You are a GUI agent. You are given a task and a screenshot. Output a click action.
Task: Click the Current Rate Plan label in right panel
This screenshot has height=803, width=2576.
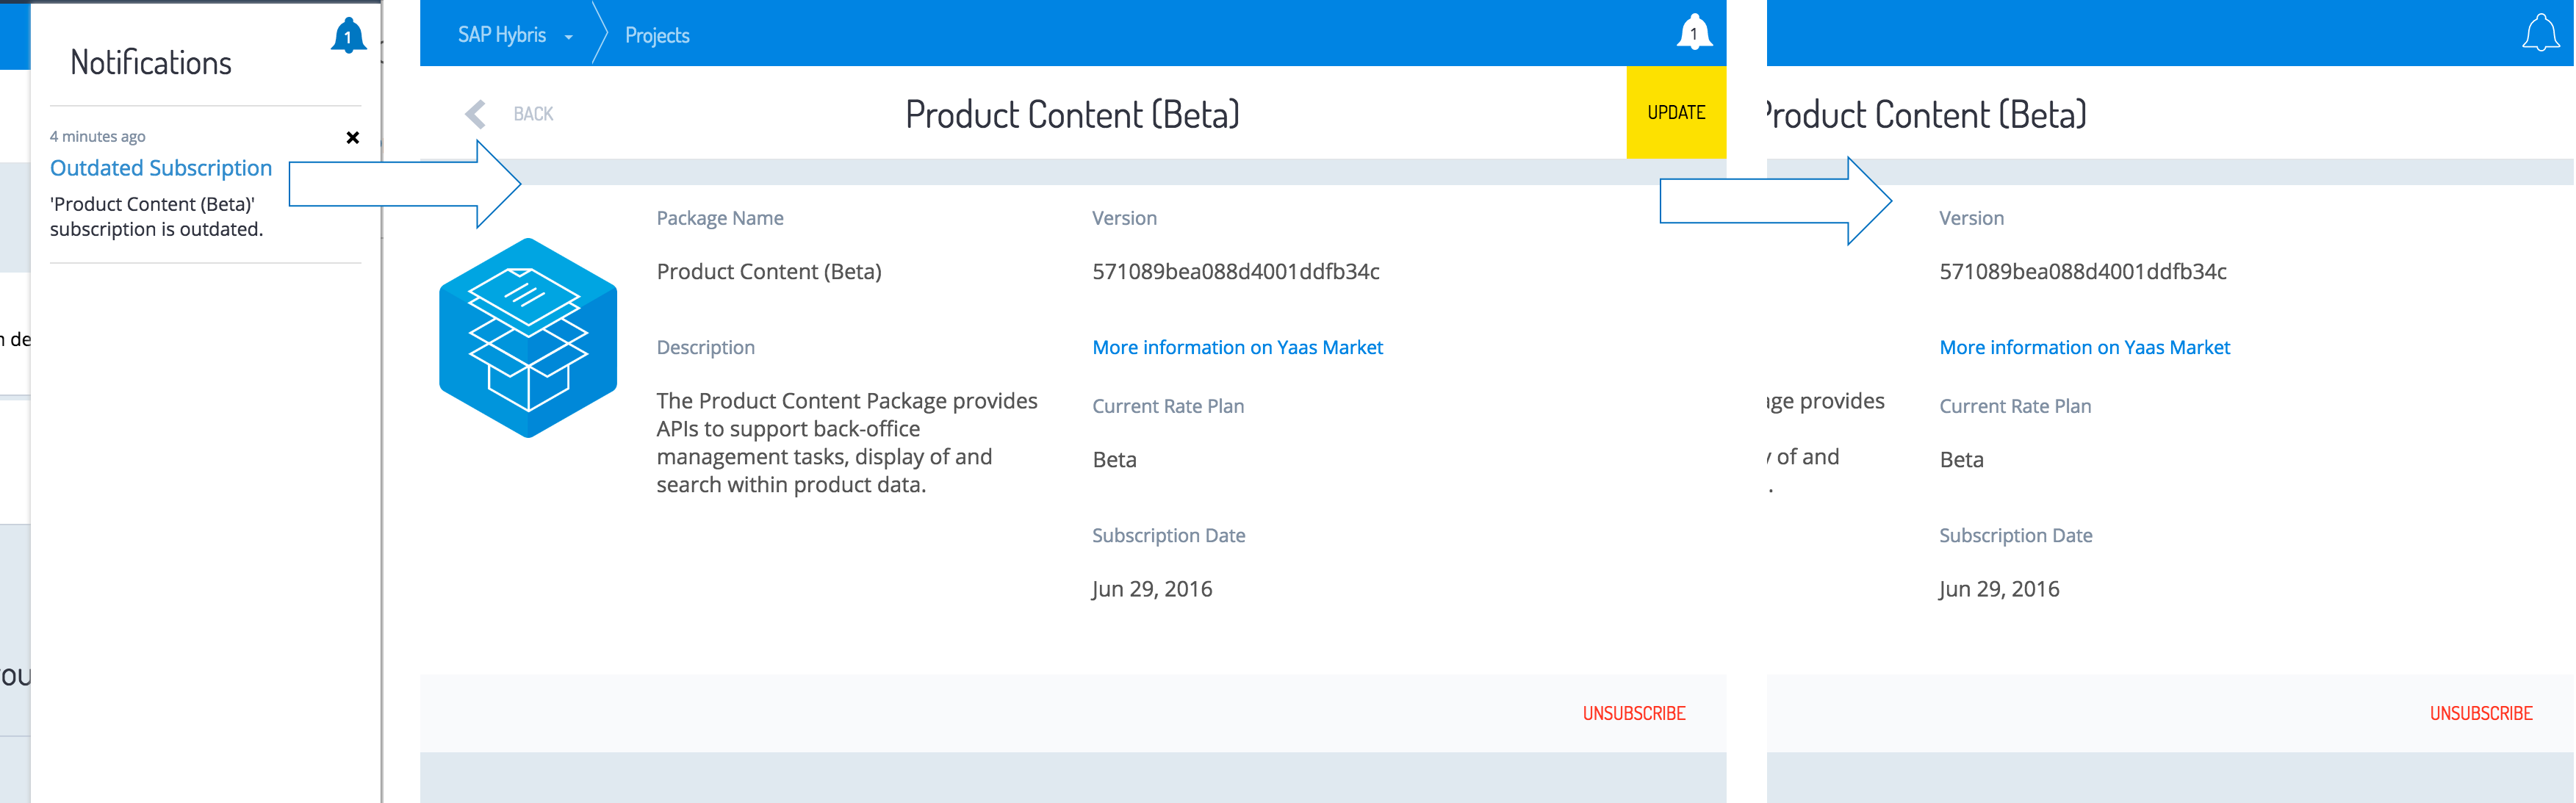2015,406
